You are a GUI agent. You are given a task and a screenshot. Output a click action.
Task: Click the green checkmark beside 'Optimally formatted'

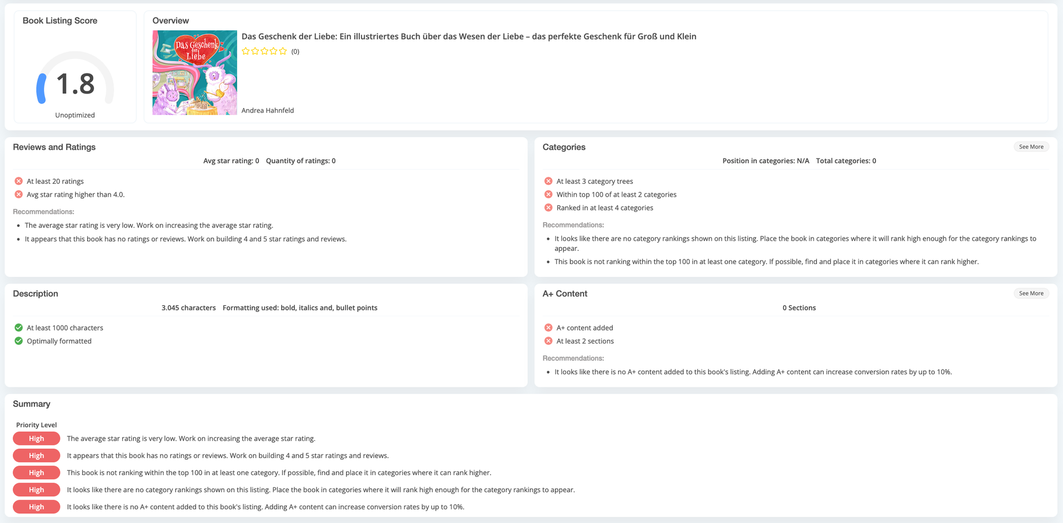(x=18, y=341)
